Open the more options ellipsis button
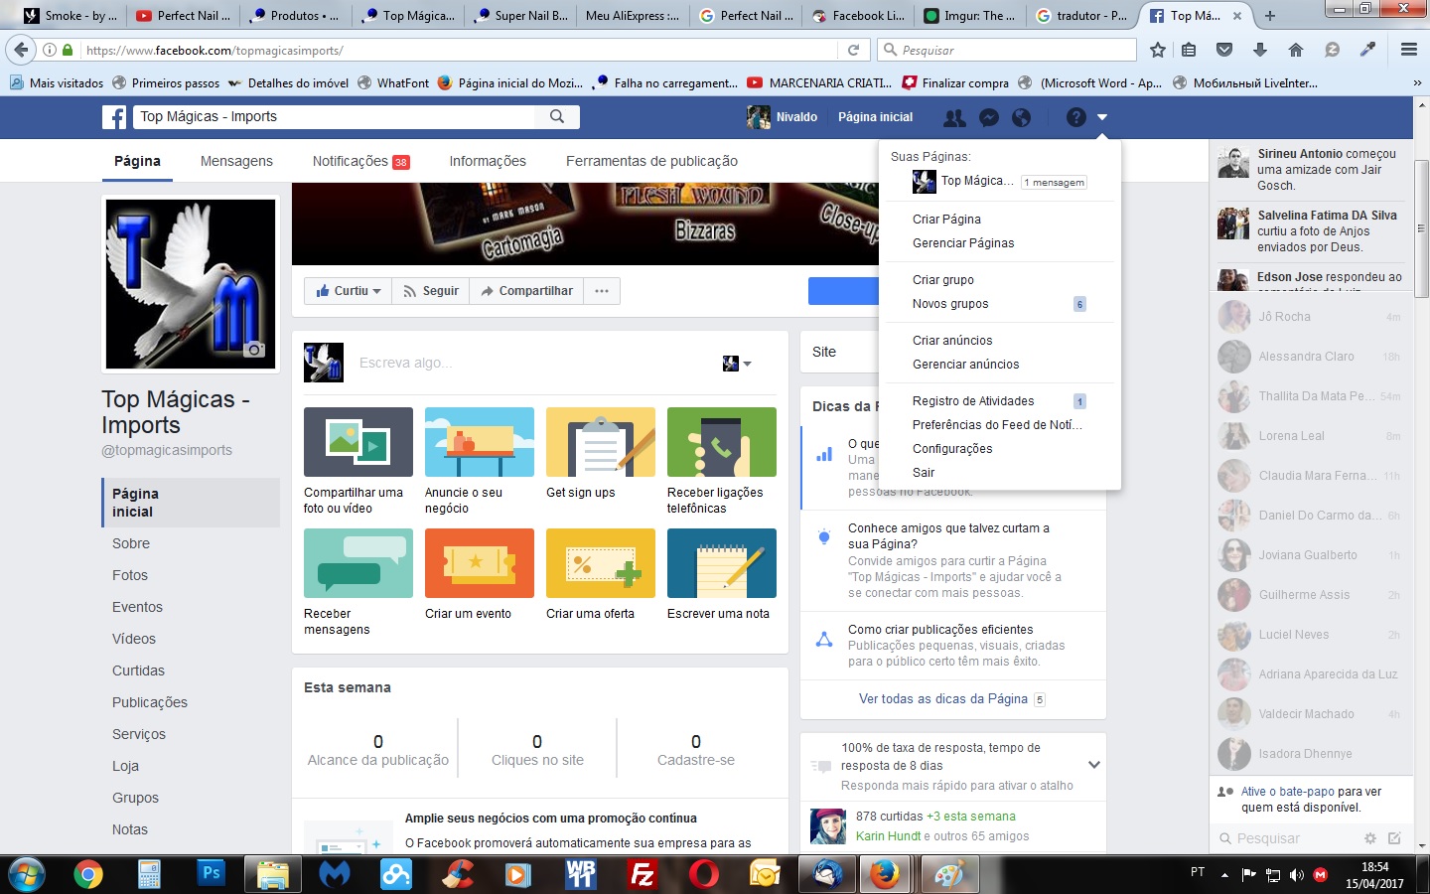Viewport: 1430px width, 894px height. tap(602, 291)
